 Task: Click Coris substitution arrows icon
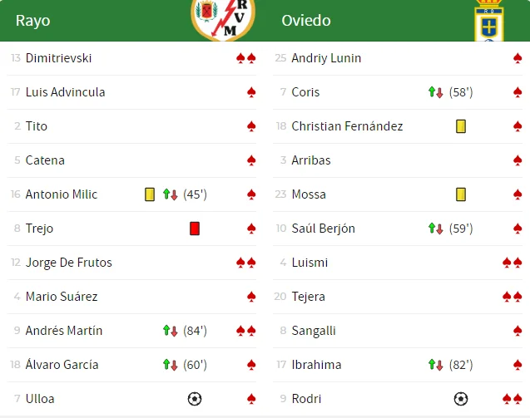click(x=436, y=92)
